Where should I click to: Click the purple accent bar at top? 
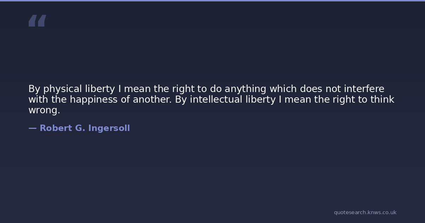[212, 1]
